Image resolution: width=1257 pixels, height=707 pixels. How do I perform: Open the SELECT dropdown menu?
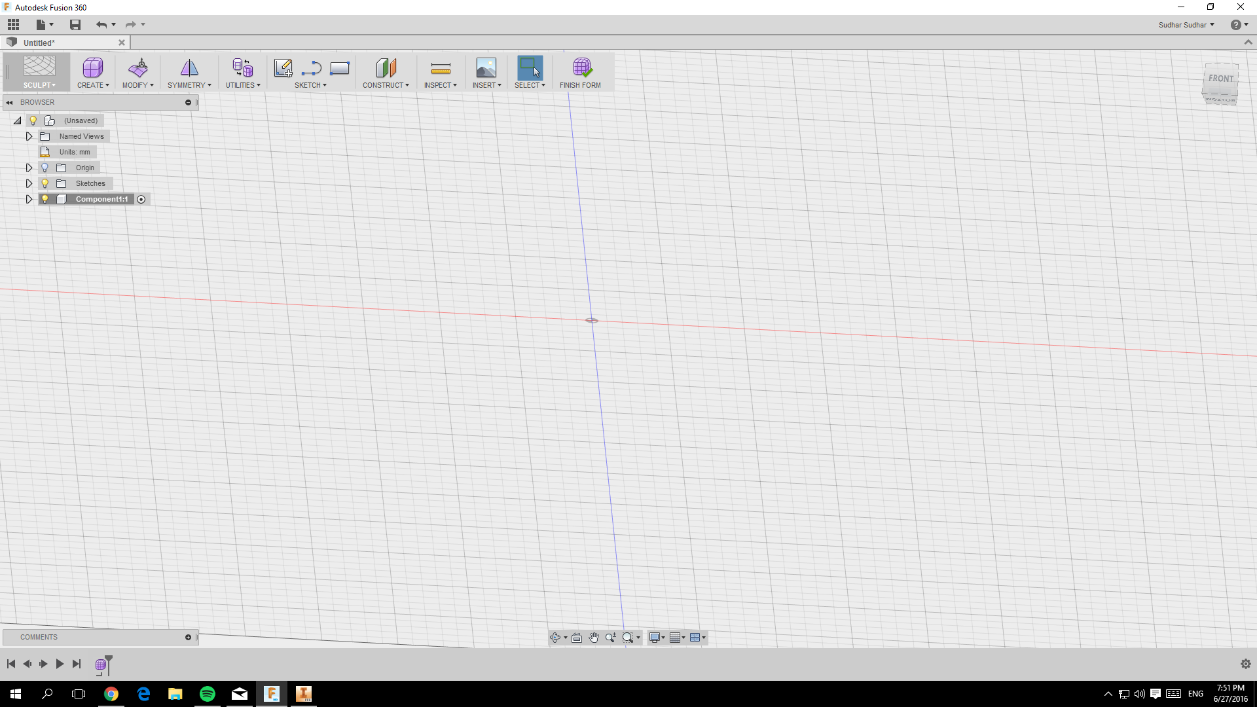530,85
